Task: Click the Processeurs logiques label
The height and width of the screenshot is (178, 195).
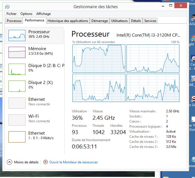Action: pos(146,126)
